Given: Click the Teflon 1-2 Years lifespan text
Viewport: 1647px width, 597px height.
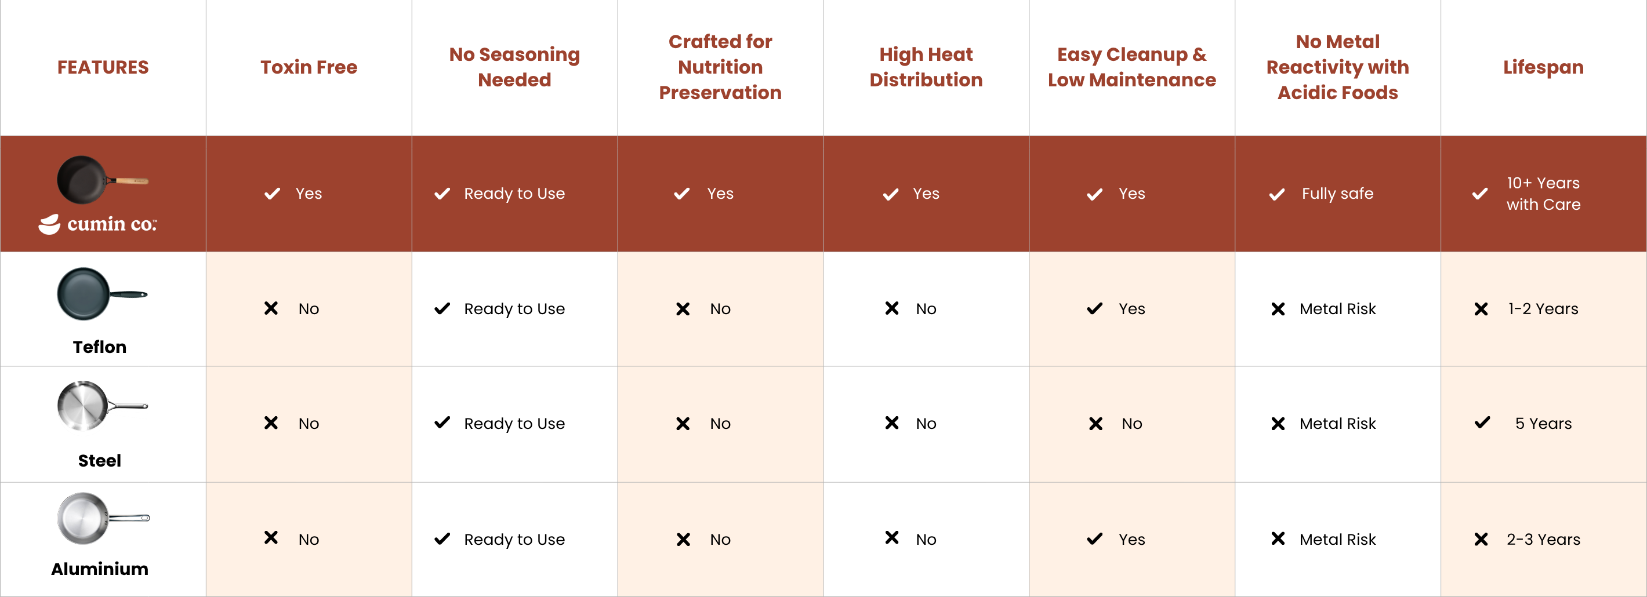Looking at the screenshot, I should coord(1543,309).
